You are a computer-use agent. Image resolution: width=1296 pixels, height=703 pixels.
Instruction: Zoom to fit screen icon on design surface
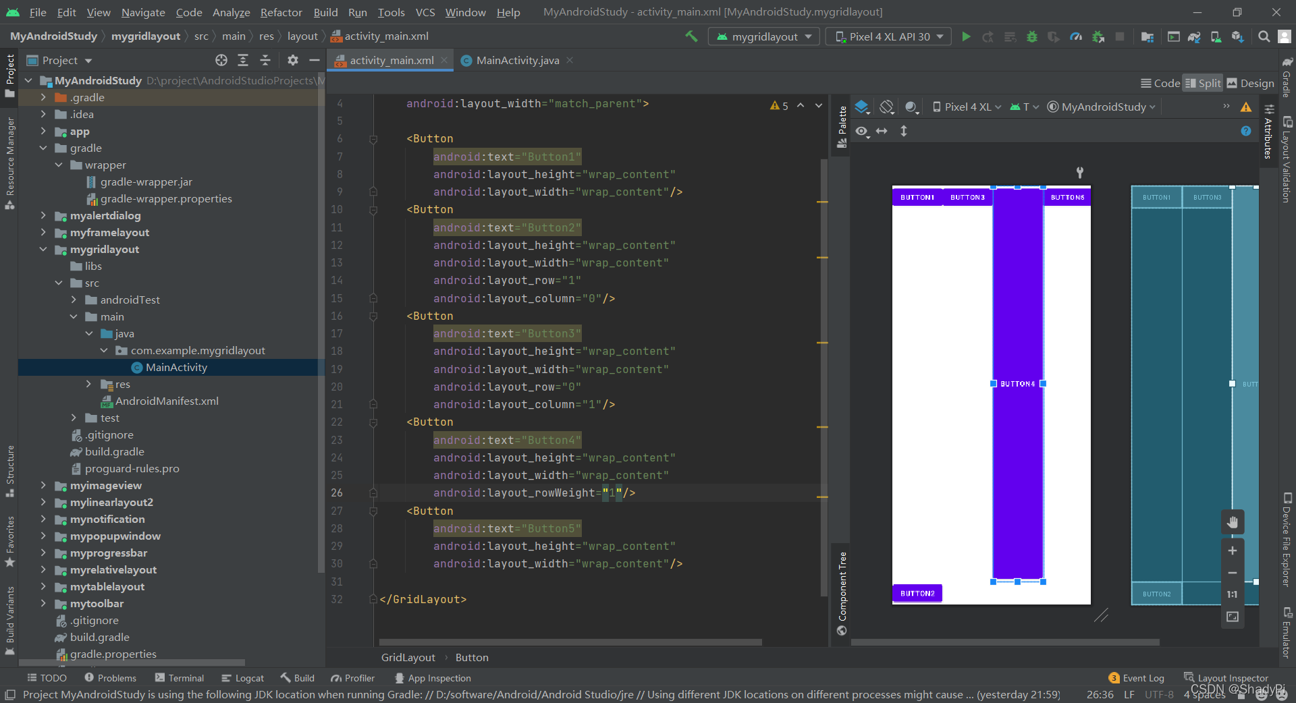tap(1232, 617)
